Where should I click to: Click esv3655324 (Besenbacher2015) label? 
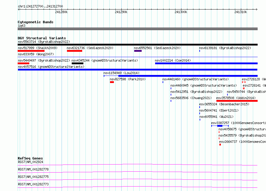coord(224,104)
